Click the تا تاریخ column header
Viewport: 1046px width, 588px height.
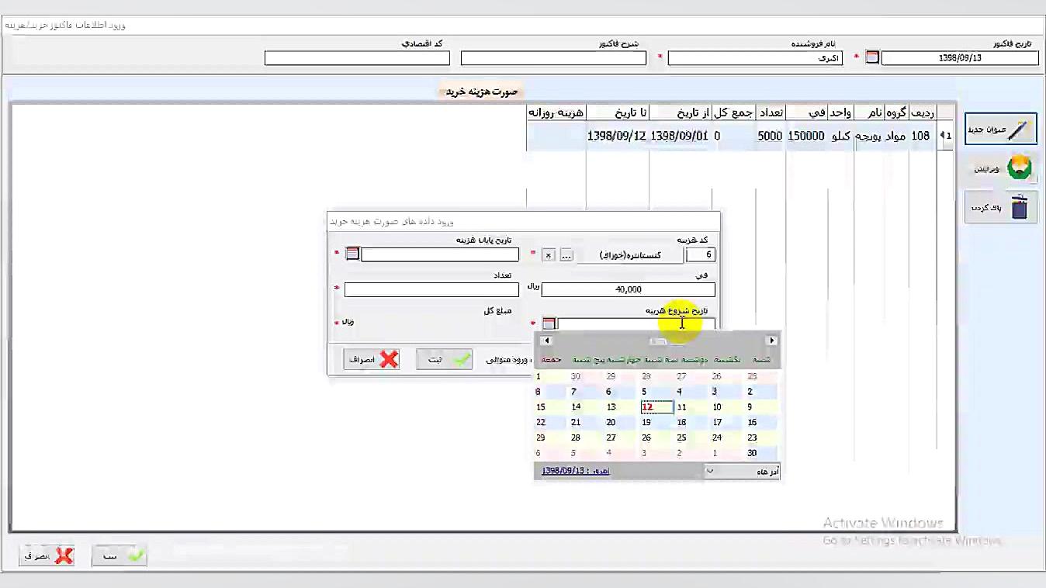point(617,112)
